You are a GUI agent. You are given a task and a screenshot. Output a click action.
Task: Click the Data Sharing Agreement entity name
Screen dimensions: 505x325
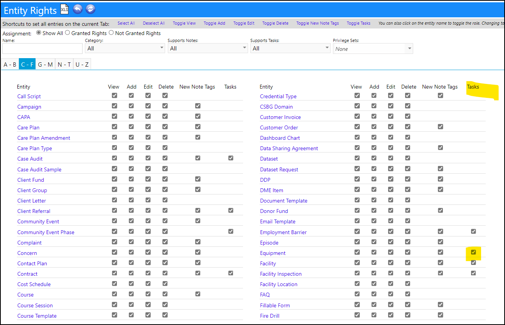click(289, 148)
